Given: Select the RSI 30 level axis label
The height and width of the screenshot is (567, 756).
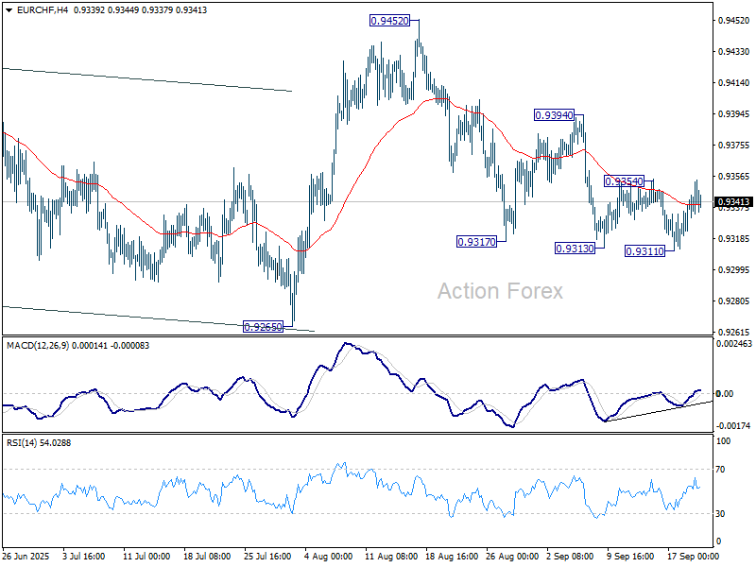Looking at the screenshot, I should pos(722,513).
